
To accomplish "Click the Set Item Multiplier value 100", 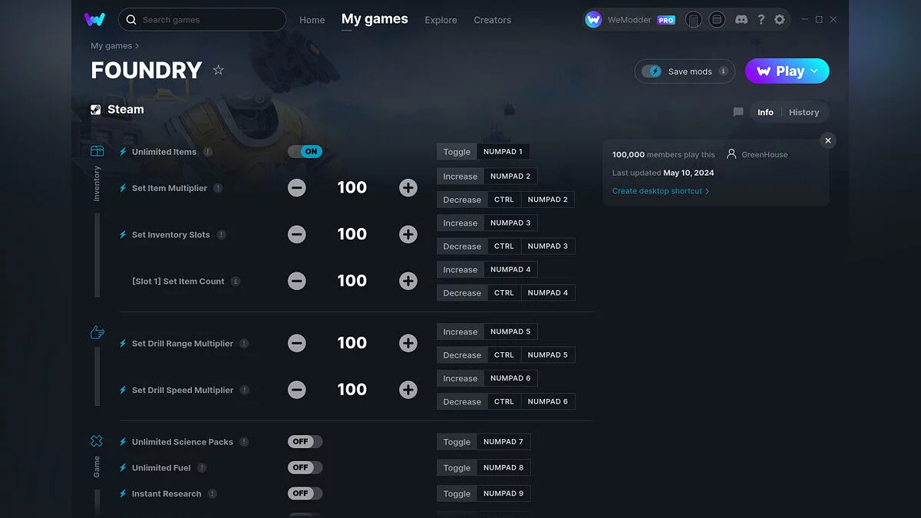I will [x=352, y=188].
